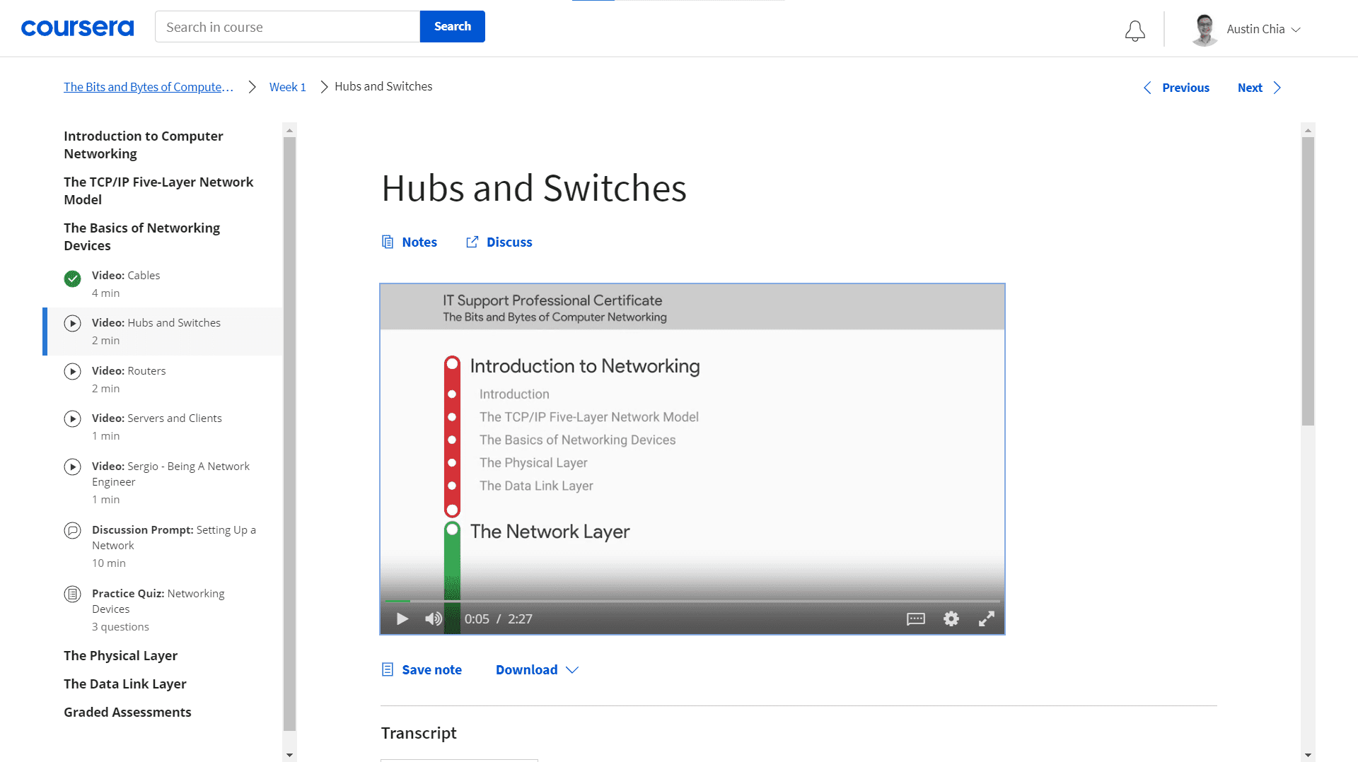Image resolution: width=1358 pixels, height=762 pixels.
Task: Open the Notes panel
Action: tap(409, 242)
